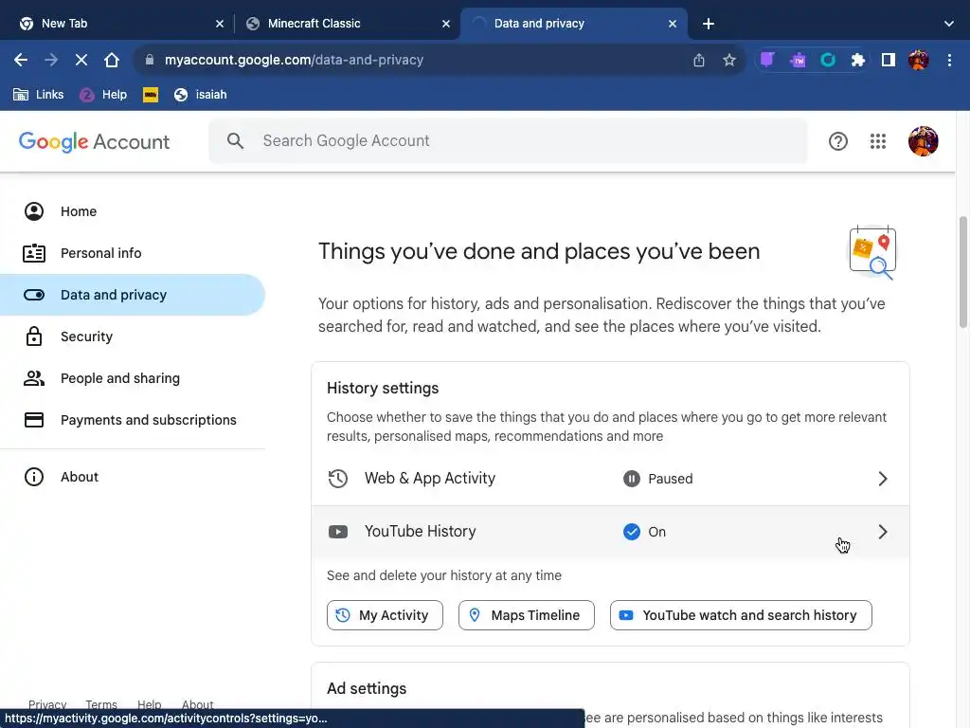Click the About footer link
970x728 pixels.
197,704
